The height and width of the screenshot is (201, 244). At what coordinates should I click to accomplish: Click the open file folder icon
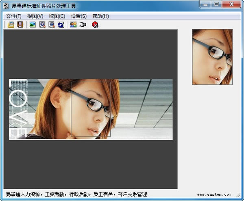(11, 25)
